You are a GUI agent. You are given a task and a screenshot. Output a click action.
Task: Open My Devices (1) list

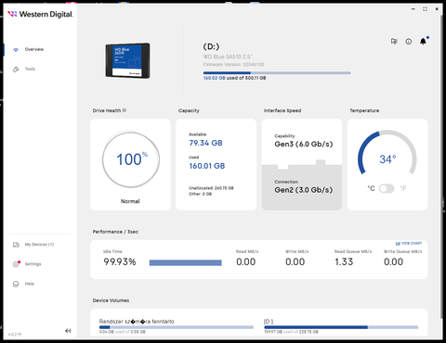point(39,245)
